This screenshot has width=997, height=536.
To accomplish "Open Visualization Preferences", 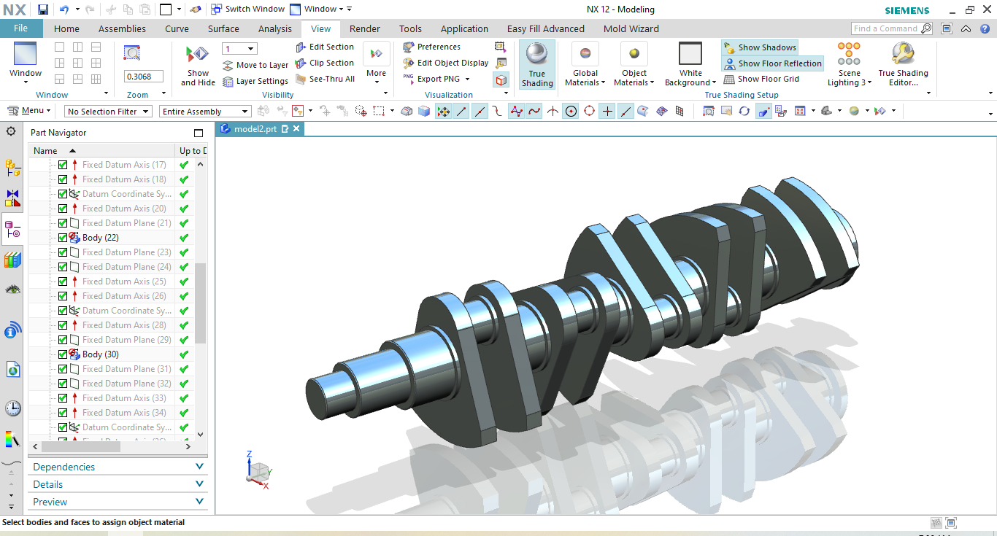I will pos(431,47).
